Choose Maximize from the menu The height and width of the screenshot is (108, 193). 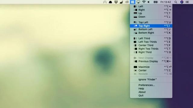click(151, 67)
